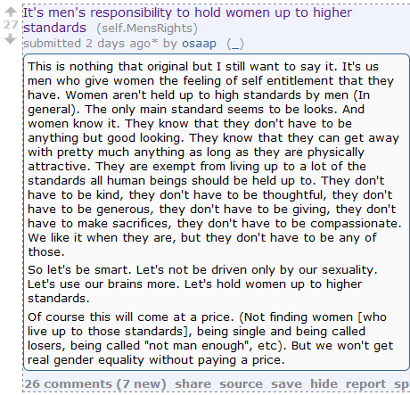
Task: View the post source
Action: 241,383
